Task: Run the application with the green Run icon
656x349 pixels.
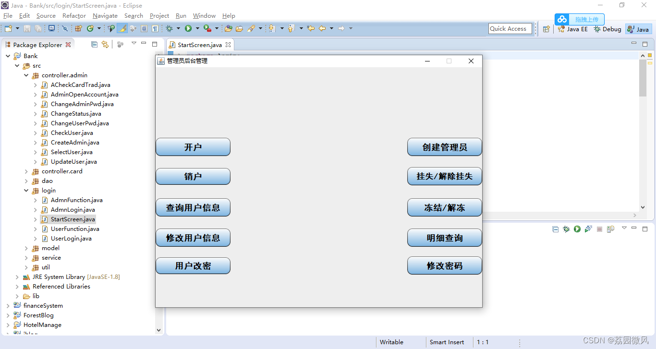Action: [188, 28]
